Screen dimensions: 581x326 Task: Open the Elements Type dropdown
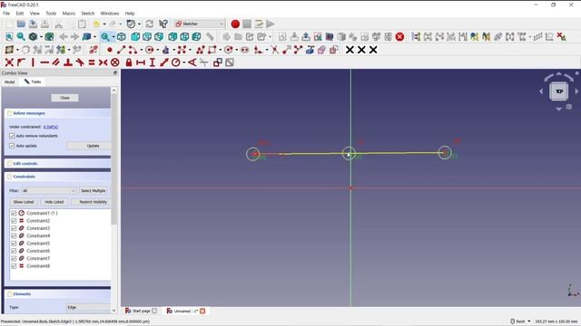(88, 307)
